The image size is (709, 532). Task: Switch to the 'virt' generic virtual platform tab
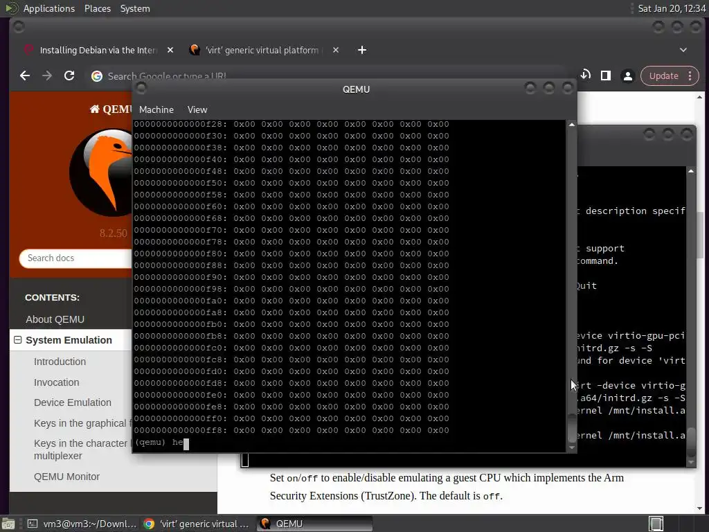[262, 50]
